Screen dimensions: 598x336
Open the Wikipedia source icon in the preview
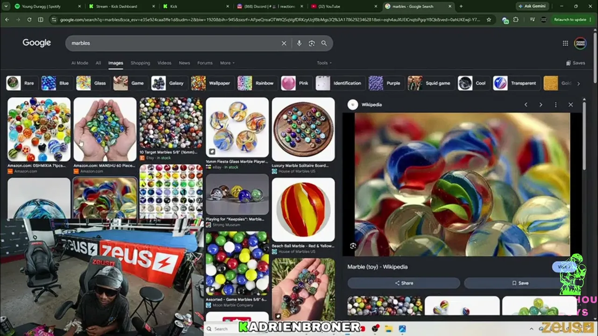tap(353, 105)
